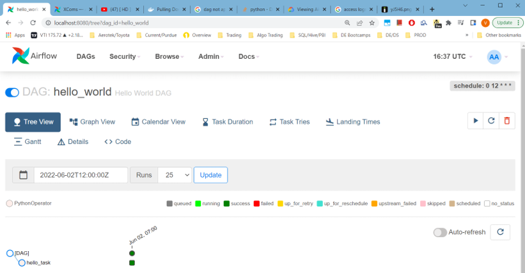Switch to Tree View tab

click(x=33, y=122)
